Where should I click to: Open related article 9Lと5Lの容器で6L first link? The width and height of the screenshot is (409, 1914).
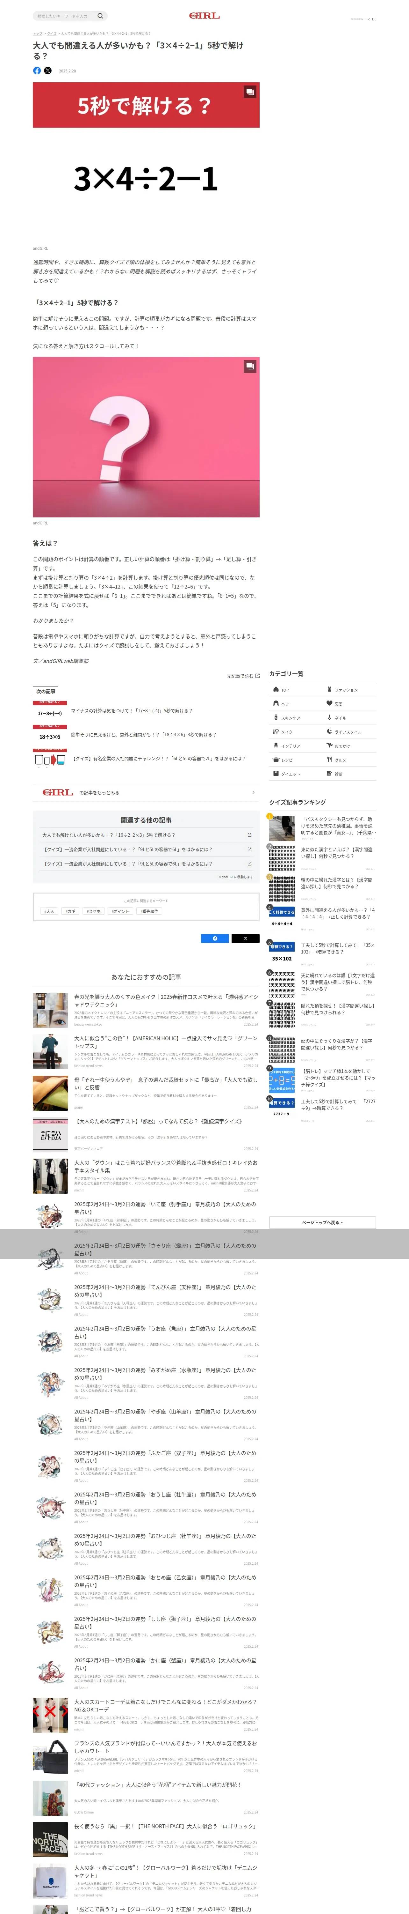(x=146, y=849)
